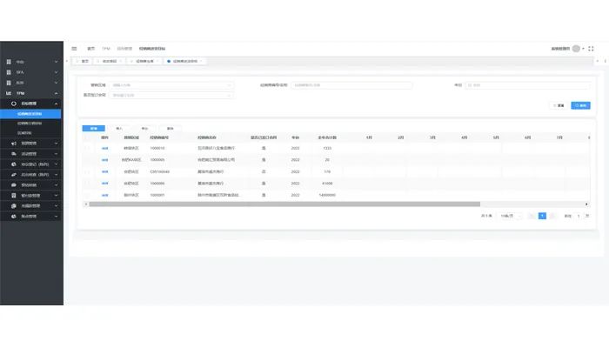Expand the SFA sidebar menu chevron
This screenshot has width=609, height=348.
(56, 72)
